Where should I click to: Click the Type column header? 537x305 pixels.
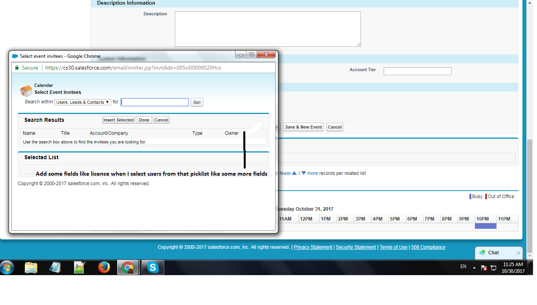pos(197,133)
